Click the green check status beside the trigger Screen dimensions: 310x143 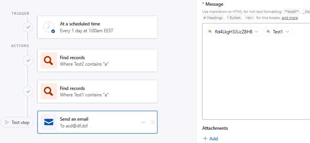(x=28, y=27)
